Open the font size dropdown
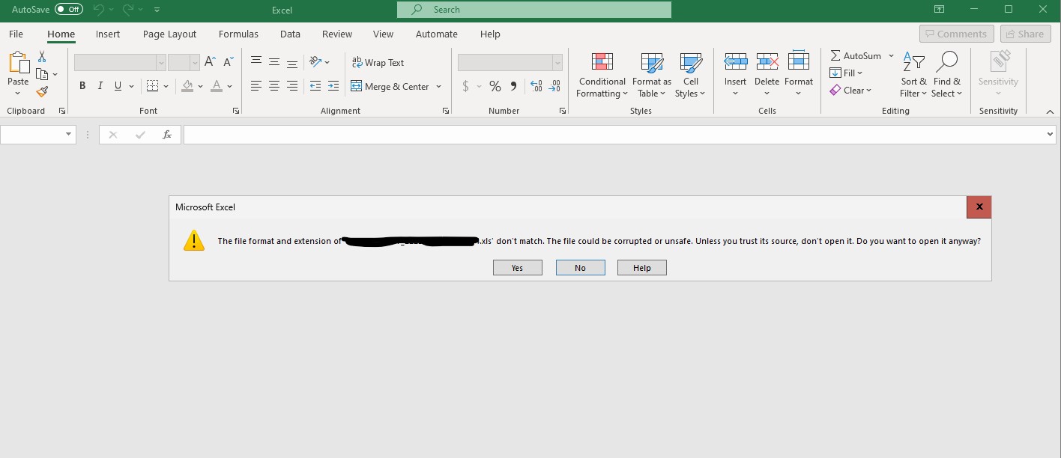 (x=195, y=63)
